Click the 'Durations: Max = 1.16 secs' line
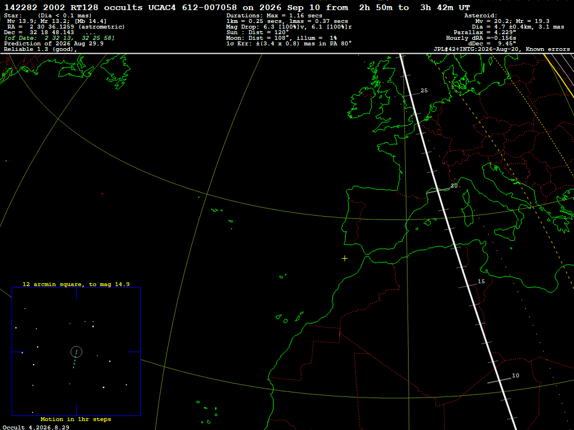 [274, 16]
